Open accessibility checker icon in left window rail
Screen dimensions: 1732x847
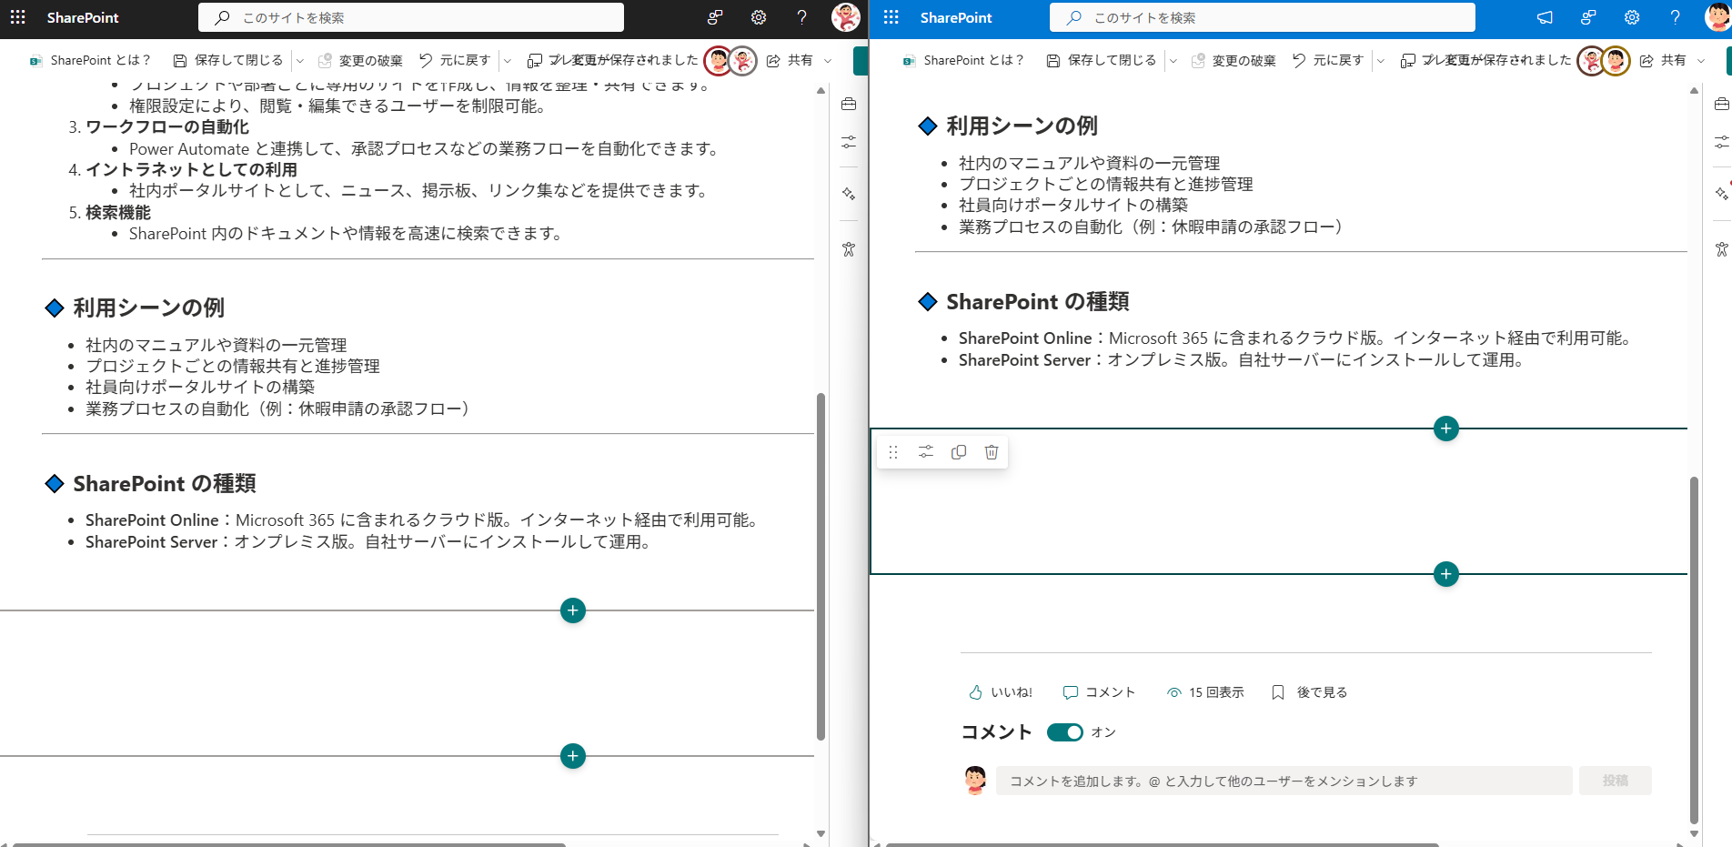tap(849, 248)
